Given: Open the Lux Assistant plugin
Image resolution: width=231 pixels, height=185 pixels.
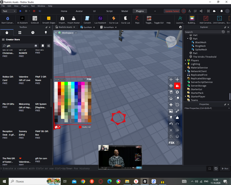Looking at the screenshot, I should [x=100, y=20].
